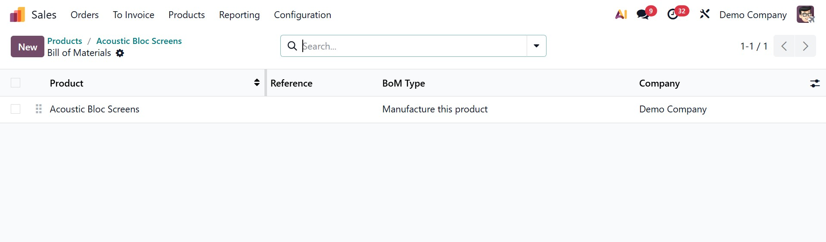Screen dimensions: 826x242
Task: Follow the Products breadcrumb link
Action: (x=65, y=41)
